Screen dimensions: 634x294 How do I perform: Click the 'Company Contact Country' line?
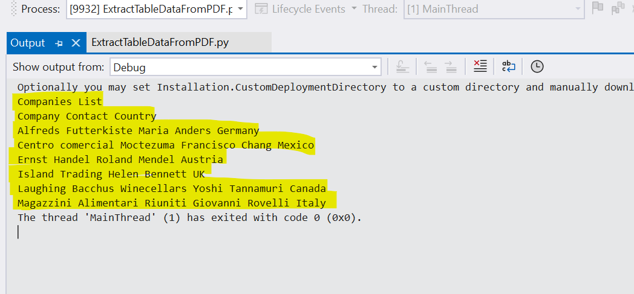pyautogui.click(x=87, y=116)
